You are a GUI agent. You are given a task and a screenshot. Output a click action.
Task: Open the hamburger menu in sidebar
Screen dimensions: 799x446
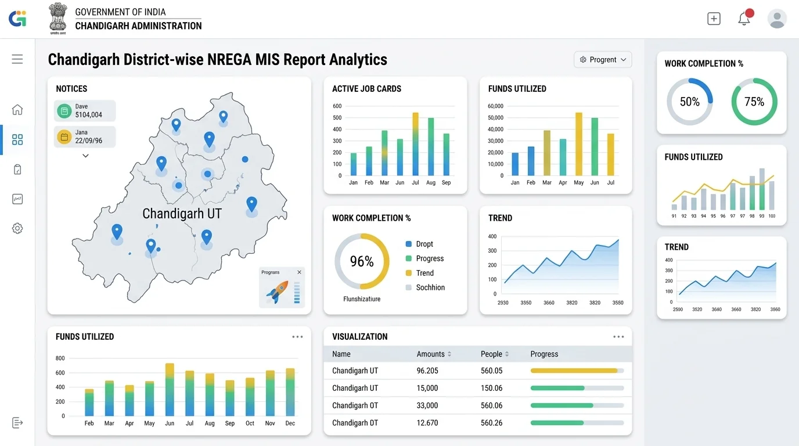17,59
